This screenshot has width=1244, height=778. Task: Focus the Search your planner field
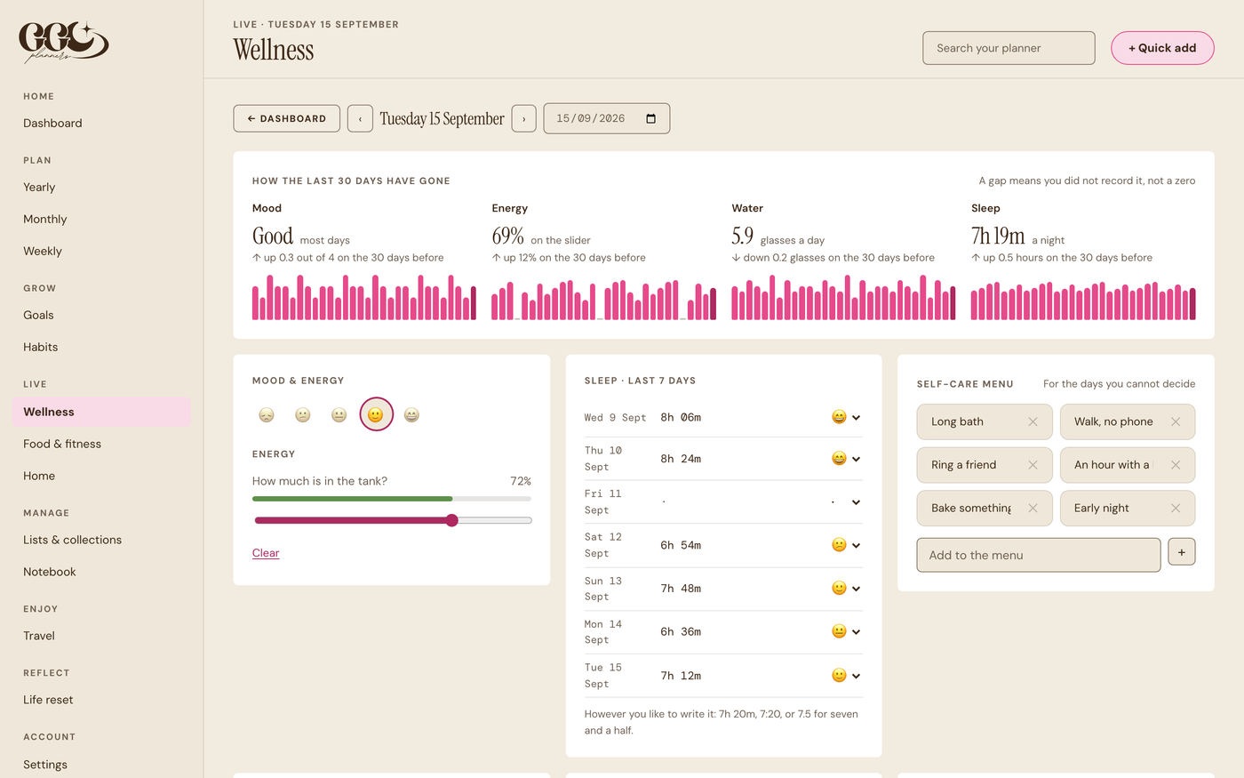(1009, 48)
